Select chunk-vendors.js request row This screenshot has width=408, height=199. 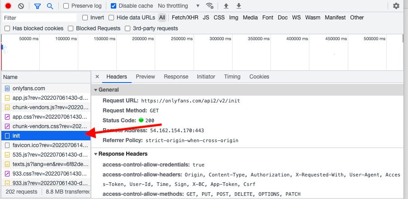click(46, 107)
